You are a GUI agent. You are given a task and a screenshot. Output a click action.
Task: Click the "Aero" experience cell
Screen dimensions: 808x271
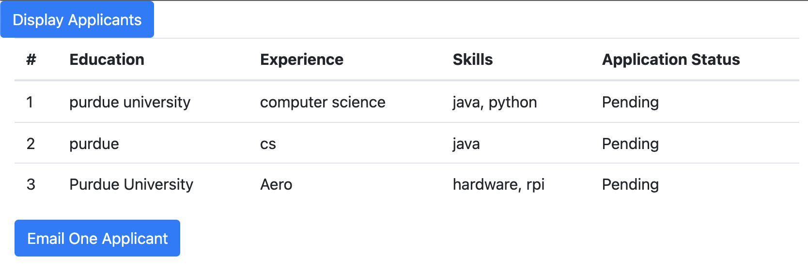276,184
